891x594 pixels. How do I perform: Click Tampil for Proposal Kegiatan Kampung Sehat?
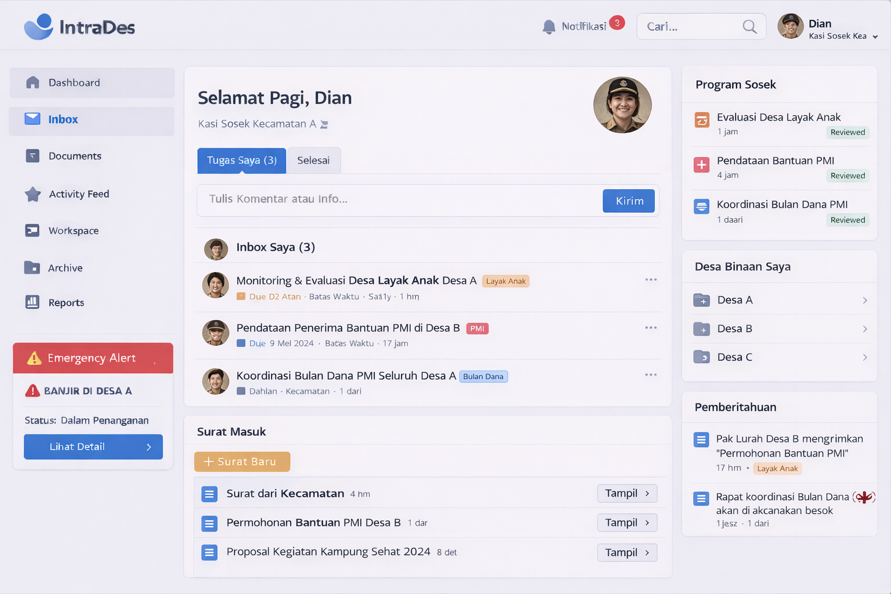(x=627, y=553)
